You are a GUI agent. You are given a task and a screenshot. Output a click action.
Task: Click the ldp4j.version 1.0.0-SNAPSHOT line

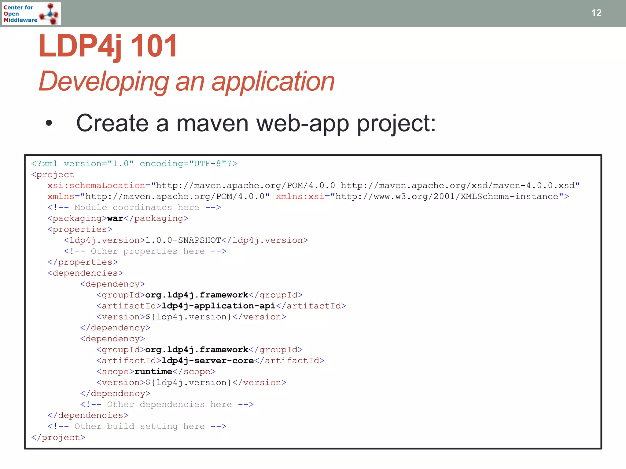[x=186, y=241]
